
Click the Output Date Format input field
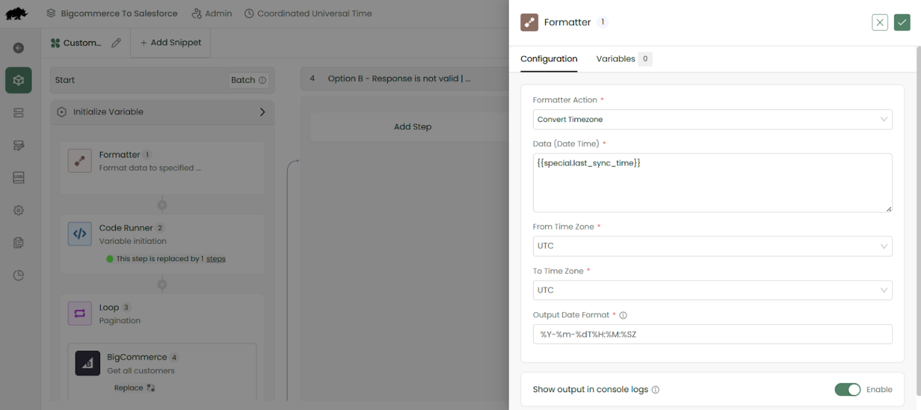[x=712, y=334]
